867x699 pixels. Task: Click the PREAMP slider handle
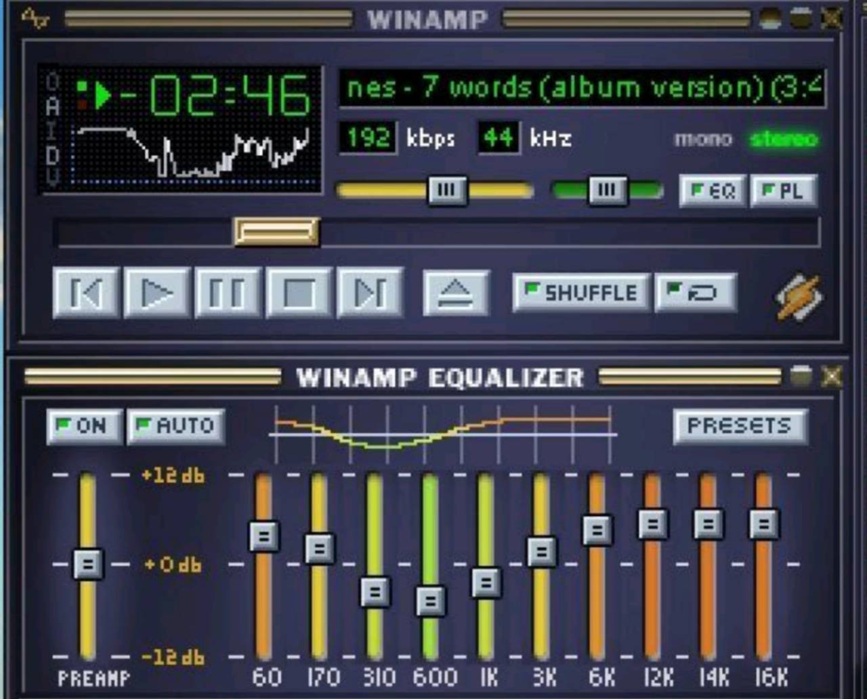88,564
